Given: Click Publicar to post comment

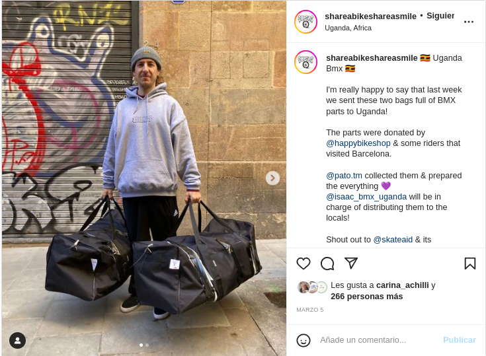Looking at the screenshot, I should click(x=460, y=340).
